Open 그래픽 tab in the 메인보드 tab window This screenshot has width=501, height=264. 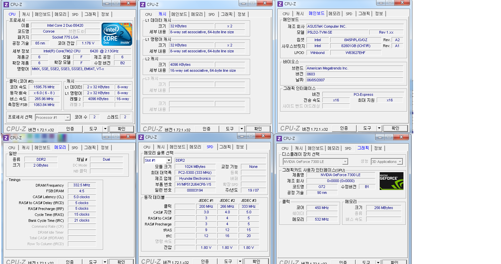pyautogui.click(x=364, y=14)
